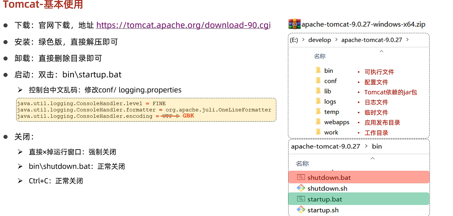
Task: Select the startup.bat file name
Action: point(325,199)
